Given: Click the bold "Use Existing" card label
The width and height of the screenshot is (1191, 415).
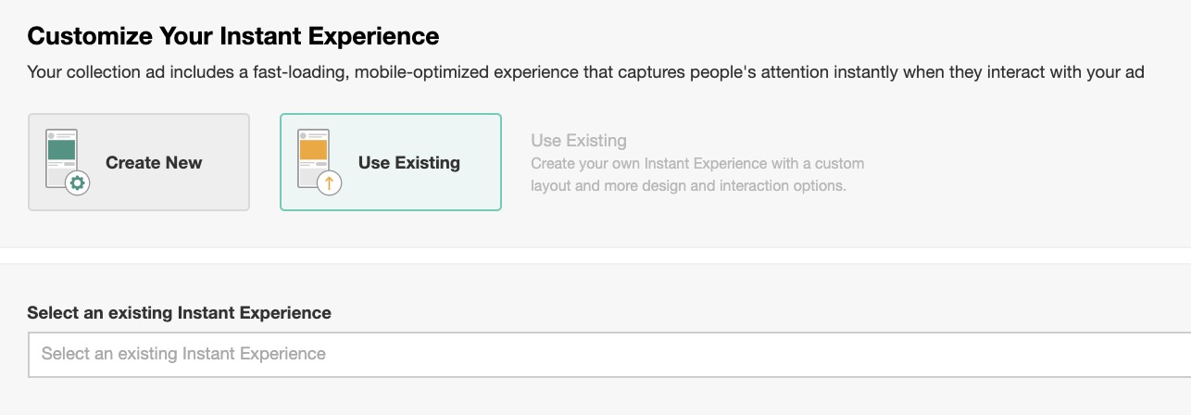Looking at the screenshot, I should 409,163.
